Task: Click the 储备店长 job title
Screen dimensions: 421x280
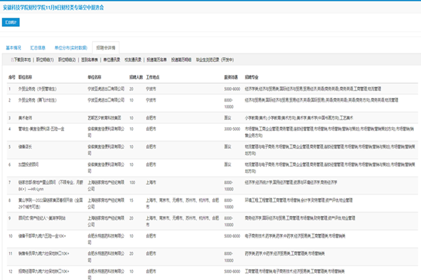Action: 26,146
